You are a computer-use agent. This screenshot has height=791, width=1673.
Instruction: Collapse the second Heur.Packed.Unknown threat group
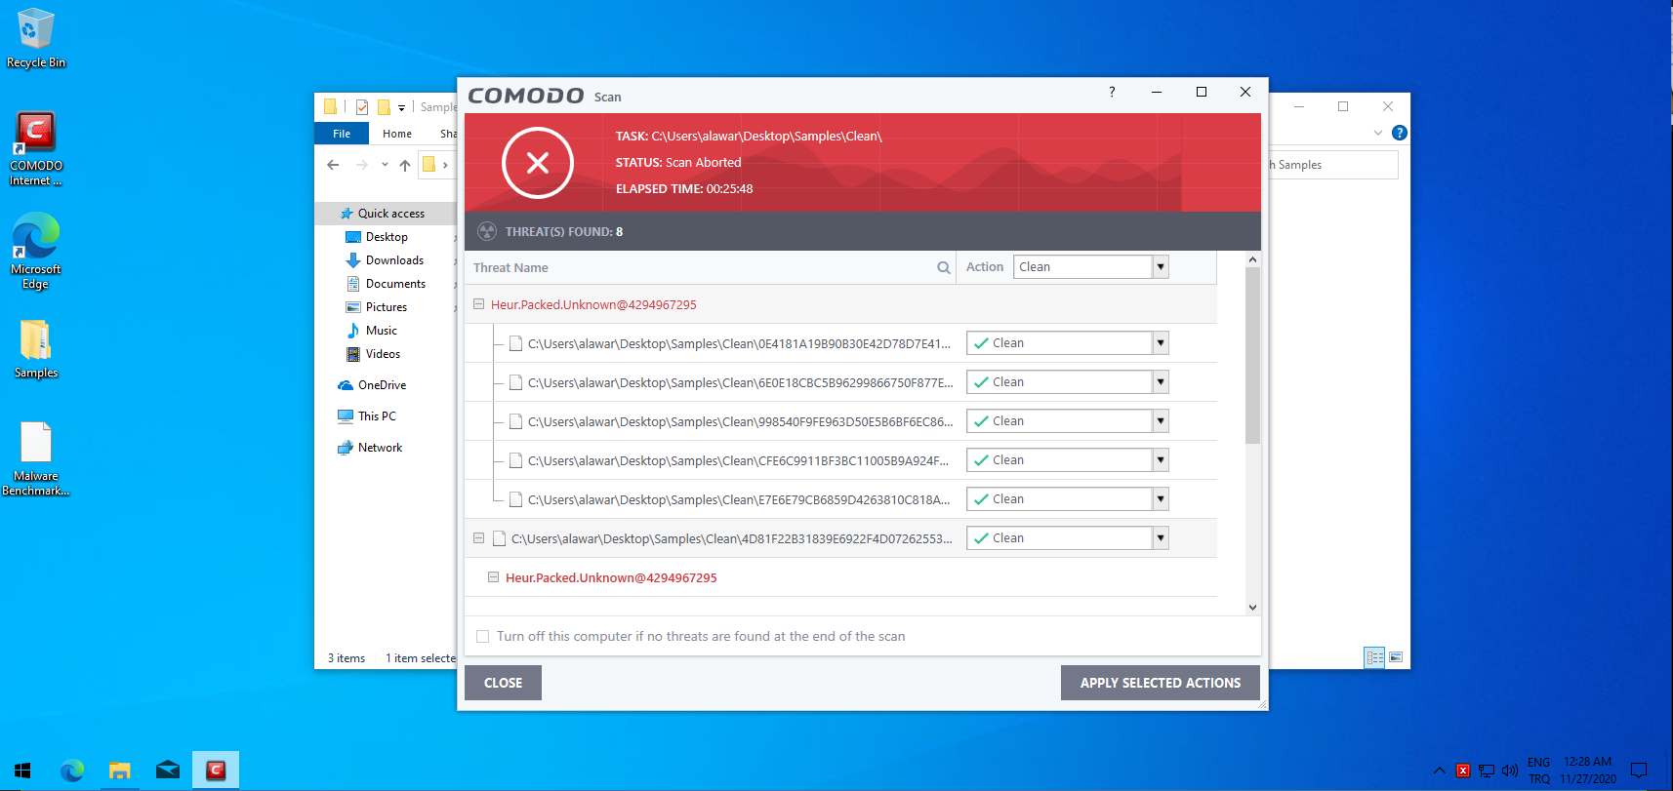pyautogui.click(x=493, y=577)
